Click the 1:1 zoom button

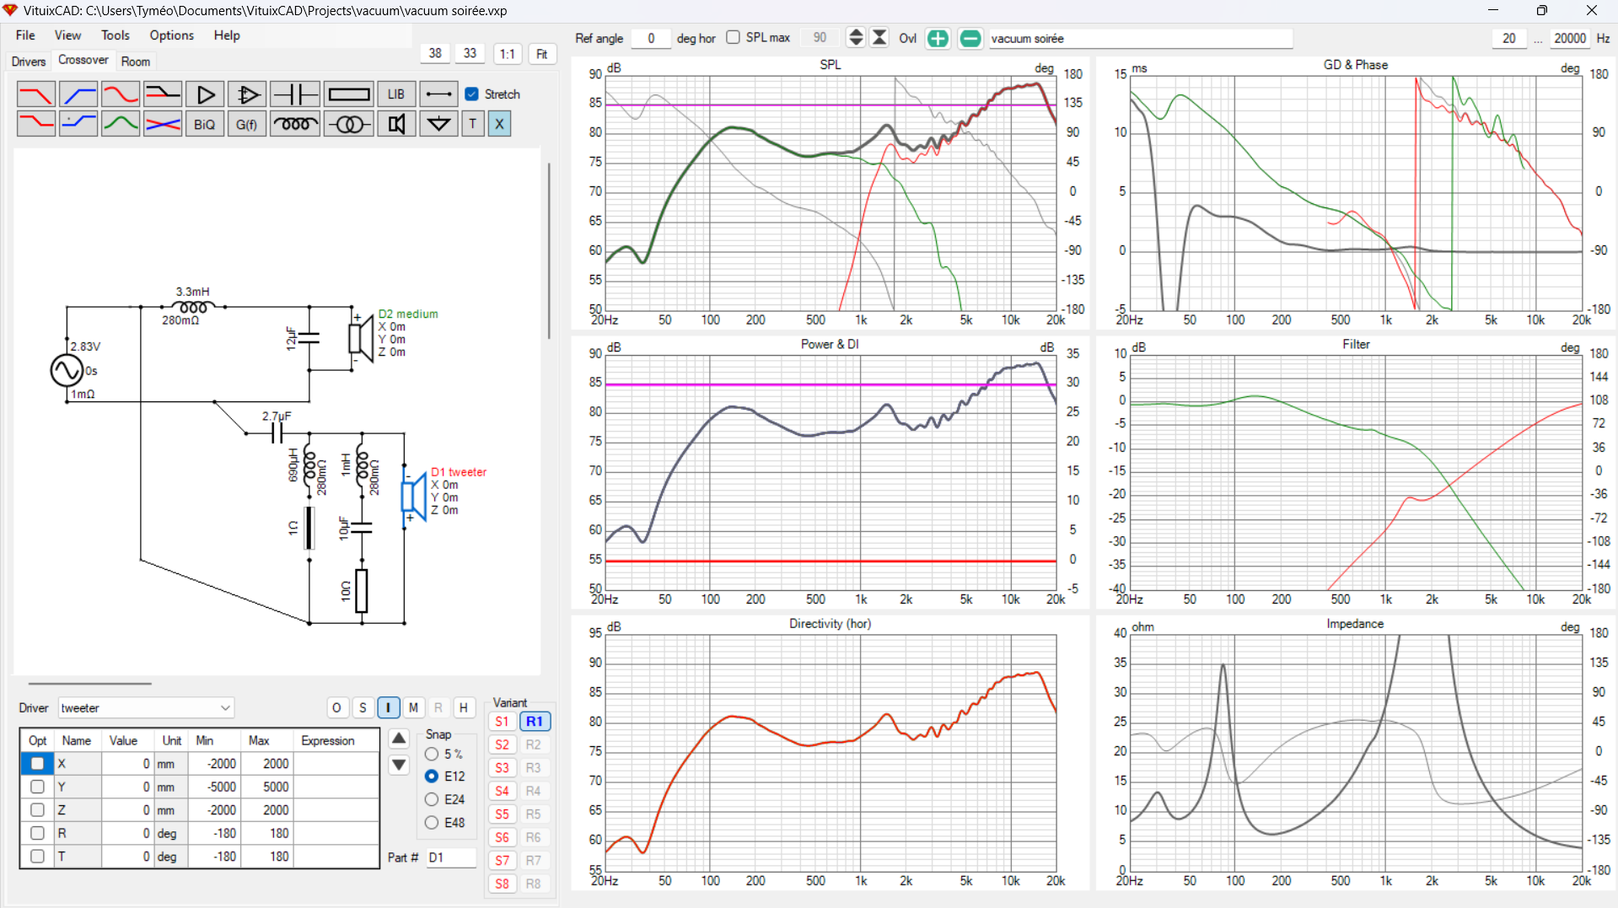coord(507,54)
